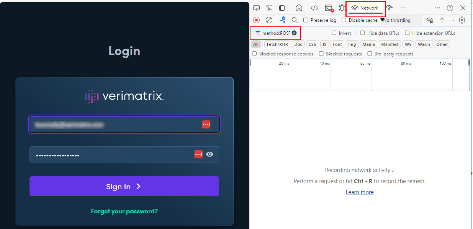Check 3rd-party requests
This screenshot has width=473, height=229.
[x=370, y=54]
